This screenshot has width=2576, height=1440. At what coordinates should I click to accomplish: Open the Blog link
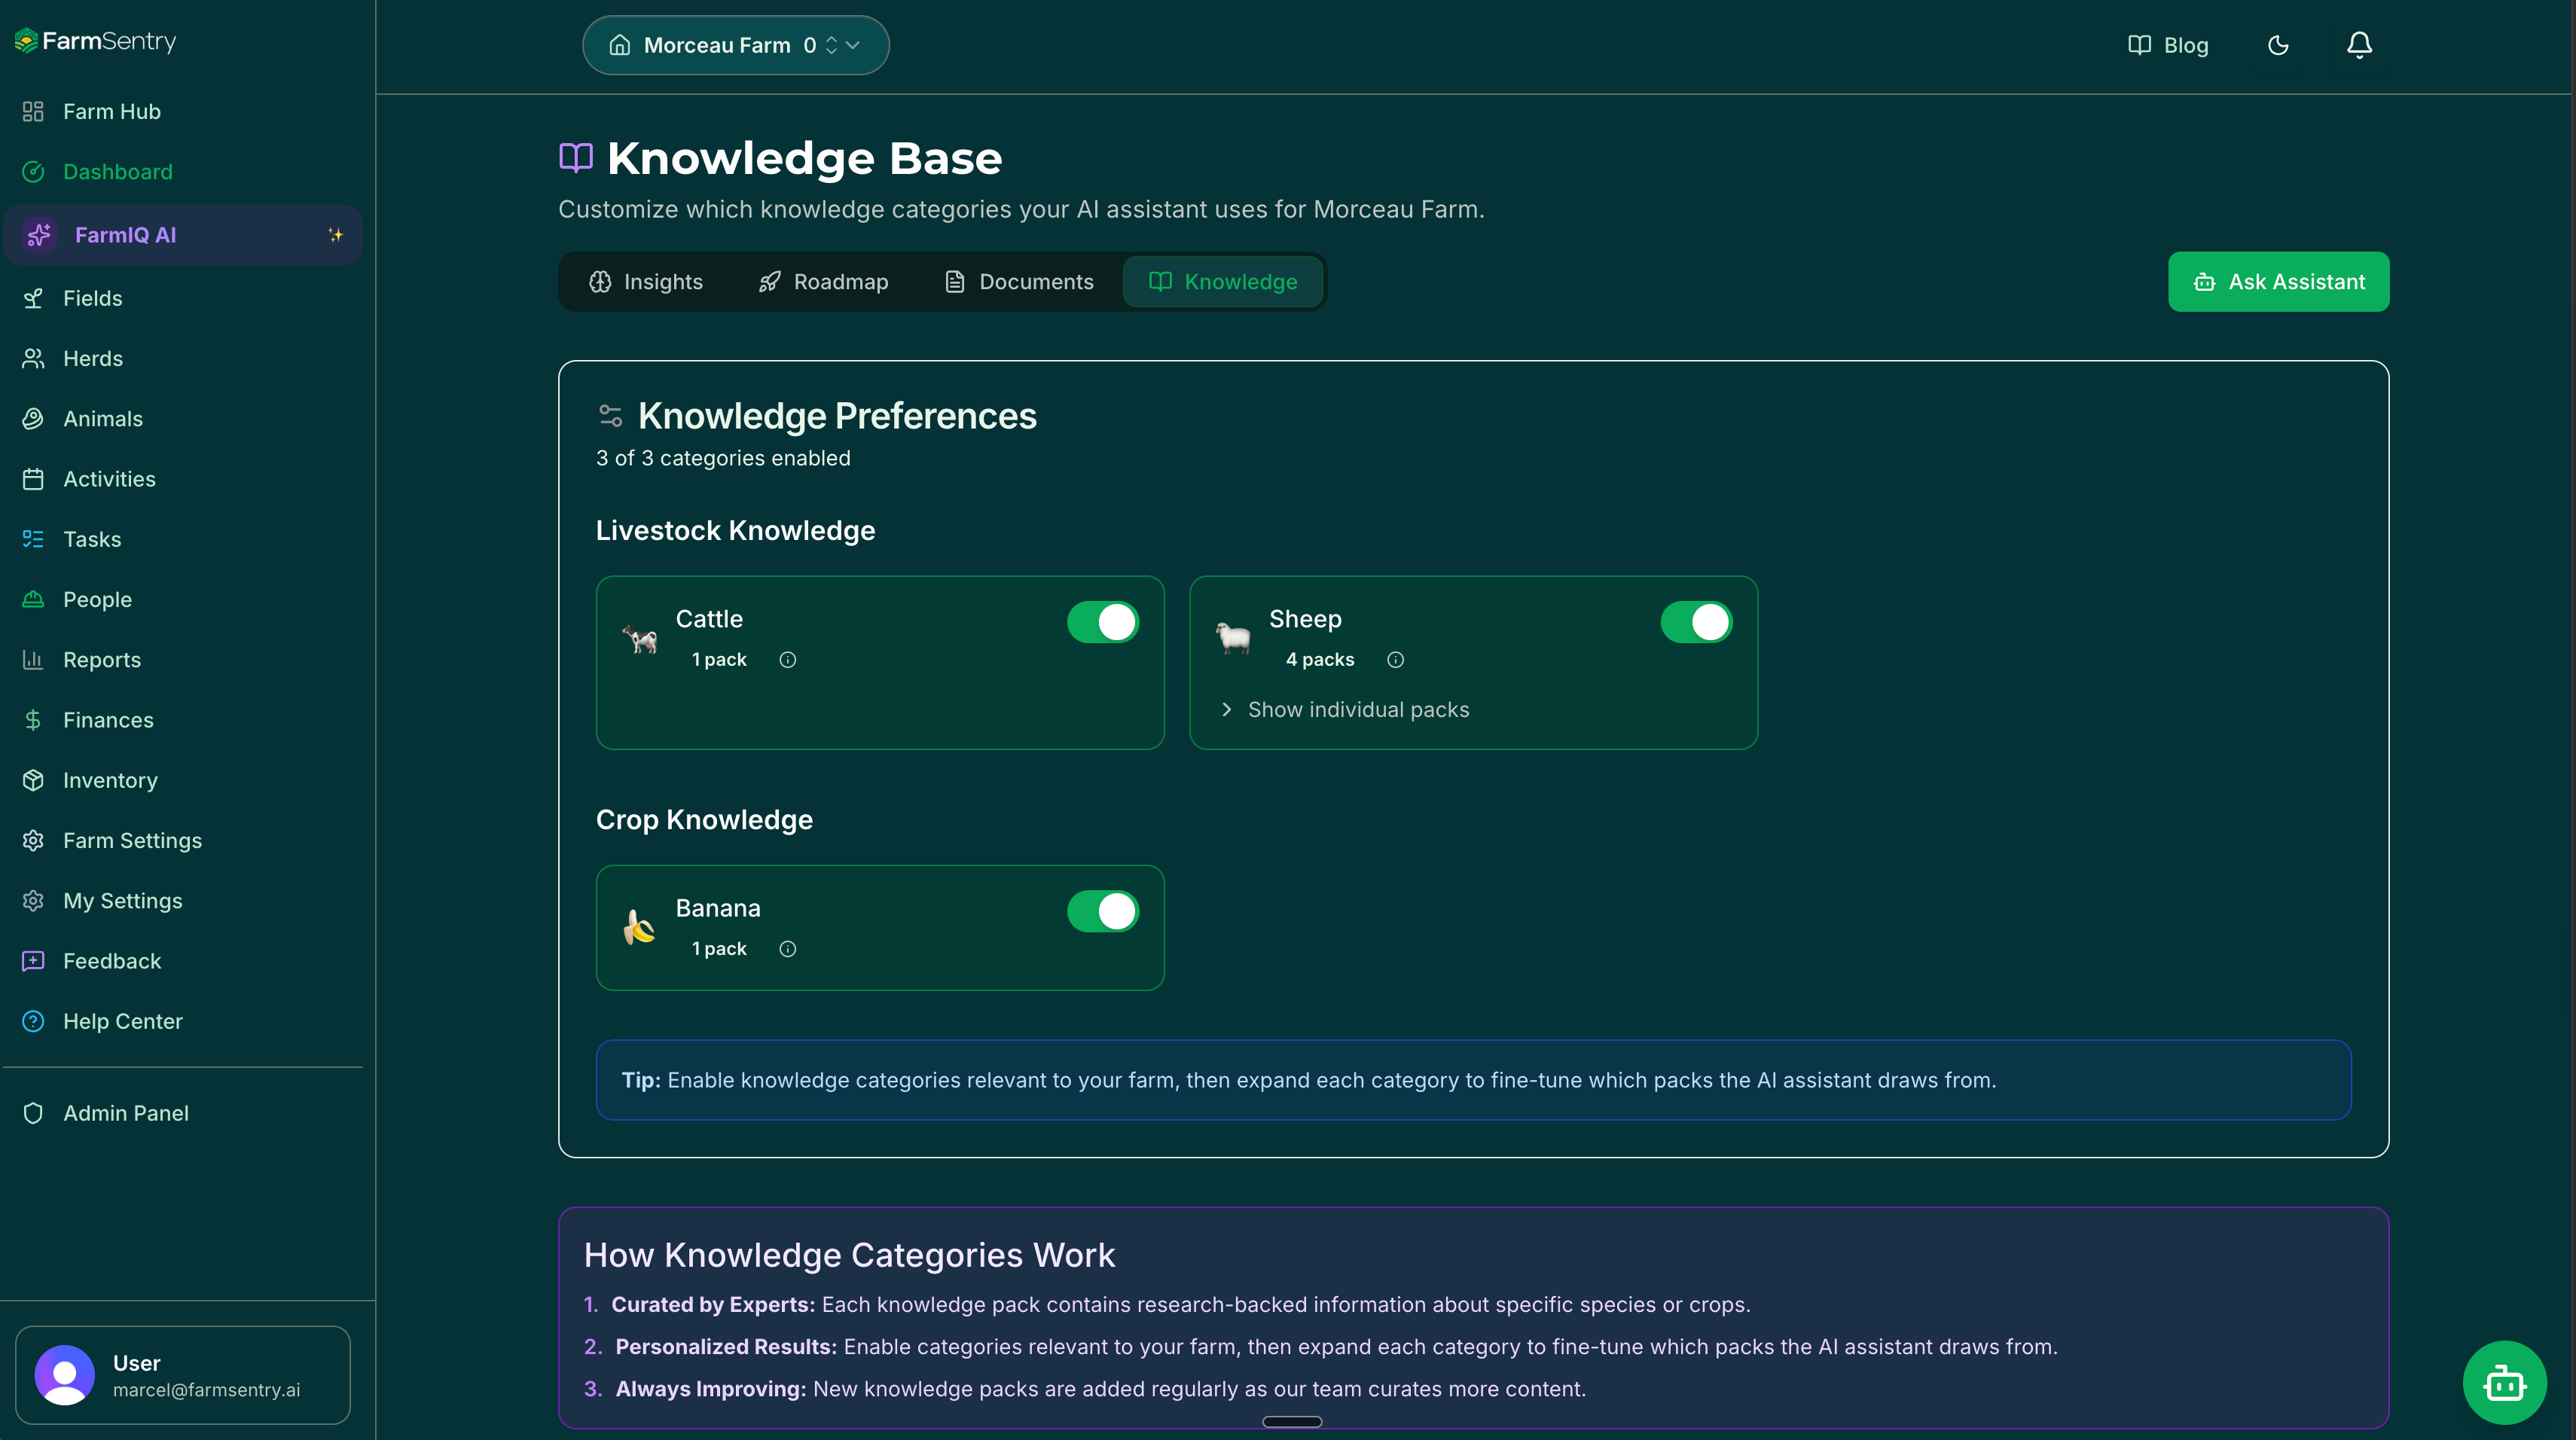pyautogui.click(x=2168, y=45)
